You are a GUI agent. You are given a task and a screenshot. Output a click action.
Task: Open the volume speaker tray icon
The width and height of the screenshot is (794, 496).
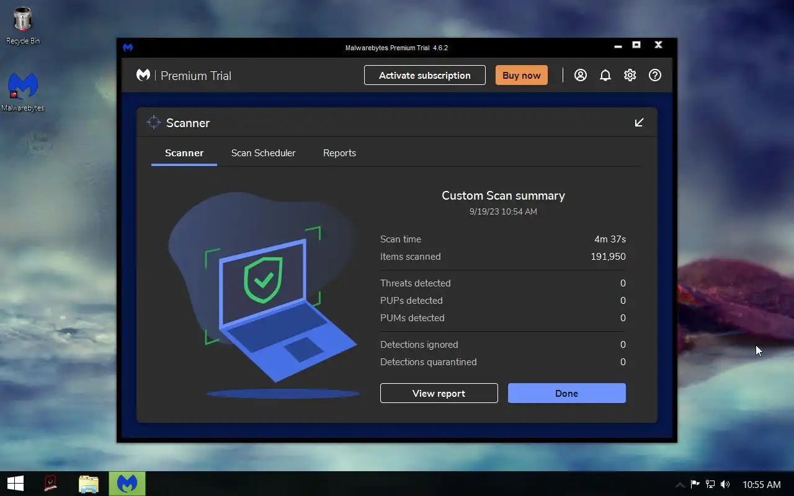(x=726, y=484)
